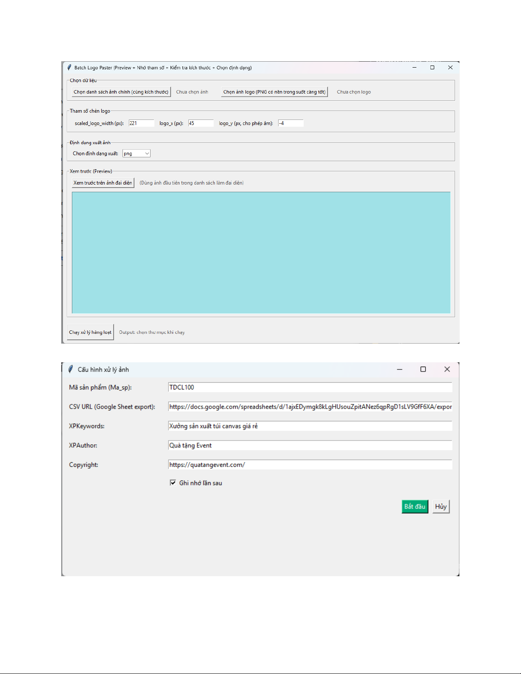The height and width of the screenshot is (674, 521).
Task: Click into the logo_x input field
Action: [201, 123]
